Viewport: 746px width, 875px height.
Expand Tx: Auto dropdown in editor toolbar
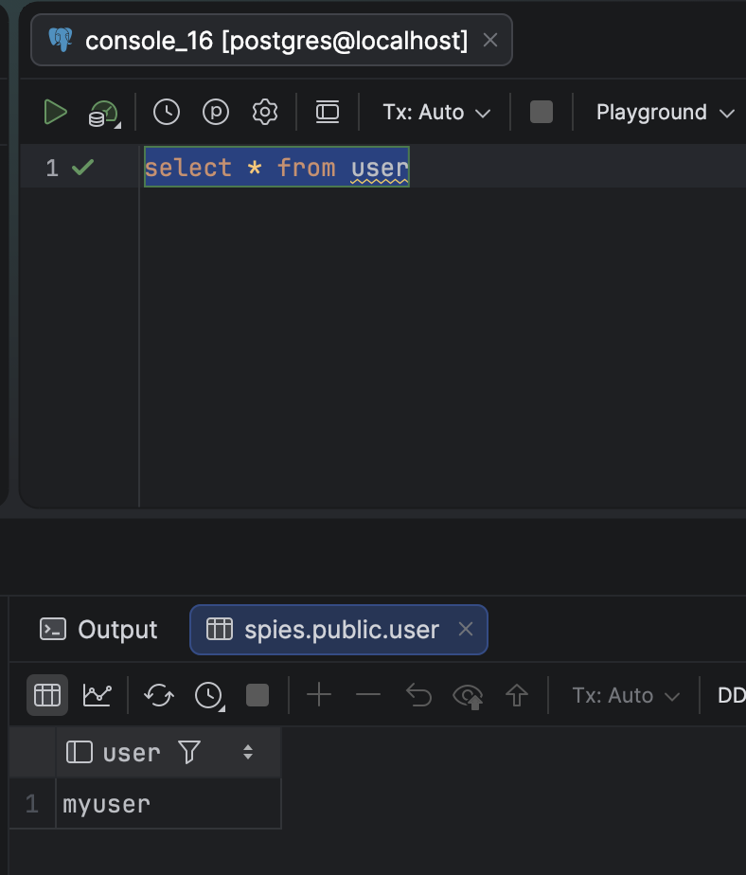[436, 112]
